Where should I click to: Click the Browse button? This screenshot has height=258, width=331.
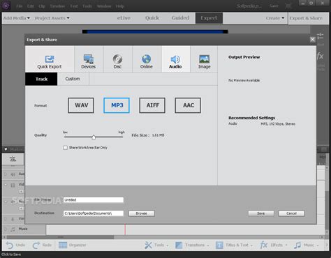pos(141,213)
